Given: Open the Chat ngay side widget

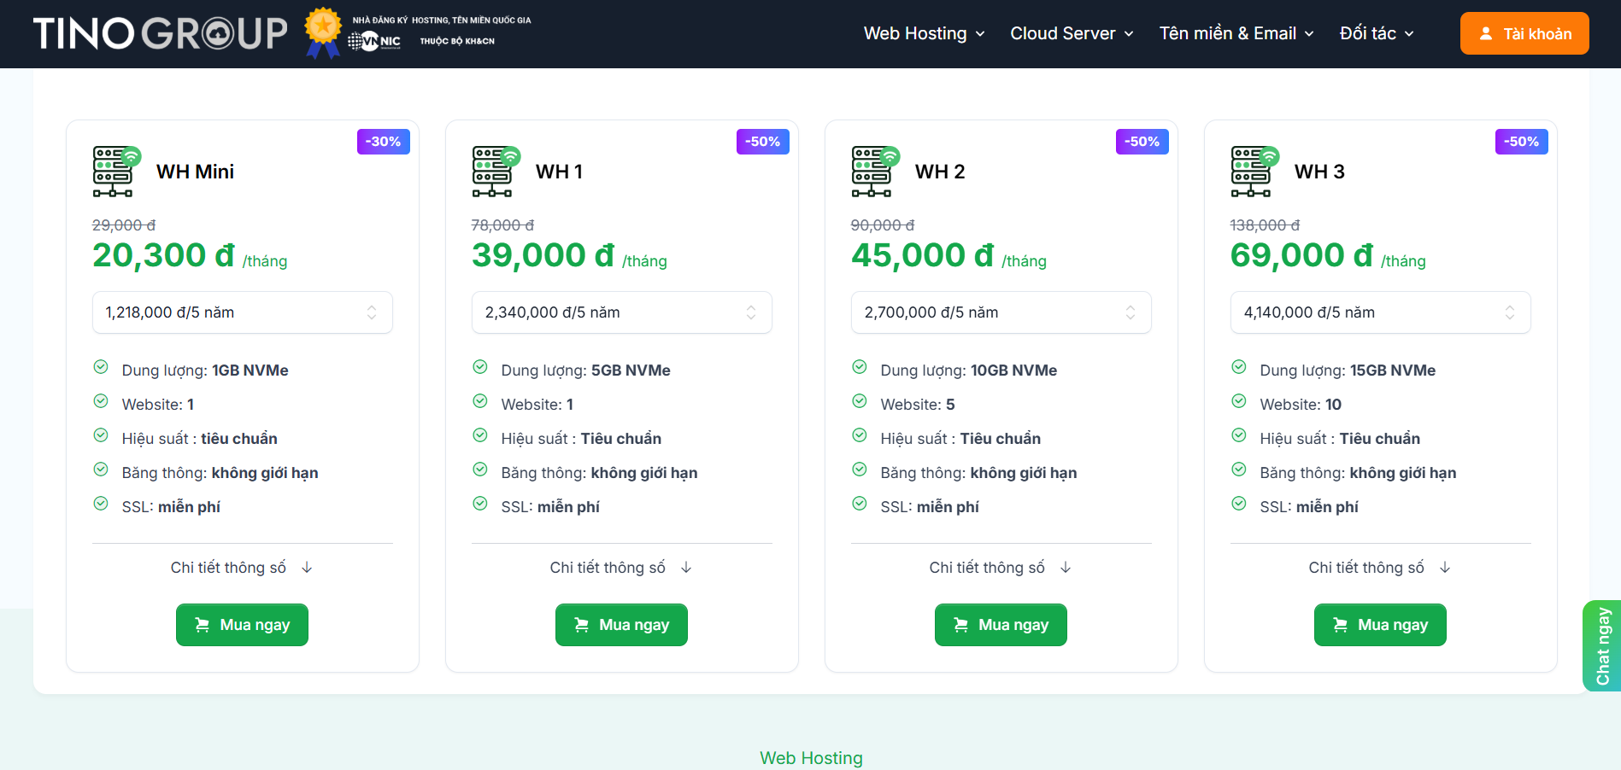Looking at the screenshot, I should pos(1602,645).
